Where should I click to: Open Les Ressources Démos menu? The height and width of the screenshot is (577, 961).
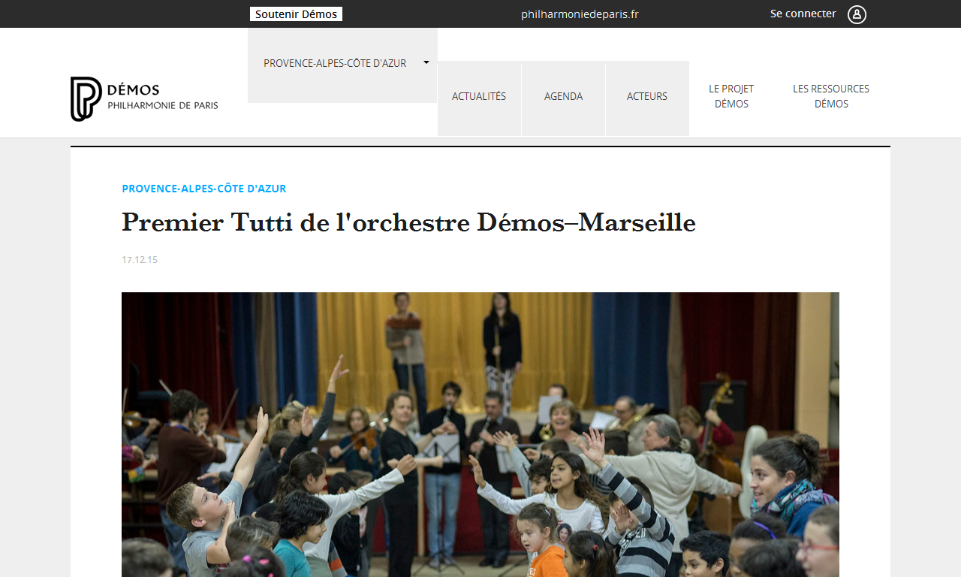[x=831, y=96]
